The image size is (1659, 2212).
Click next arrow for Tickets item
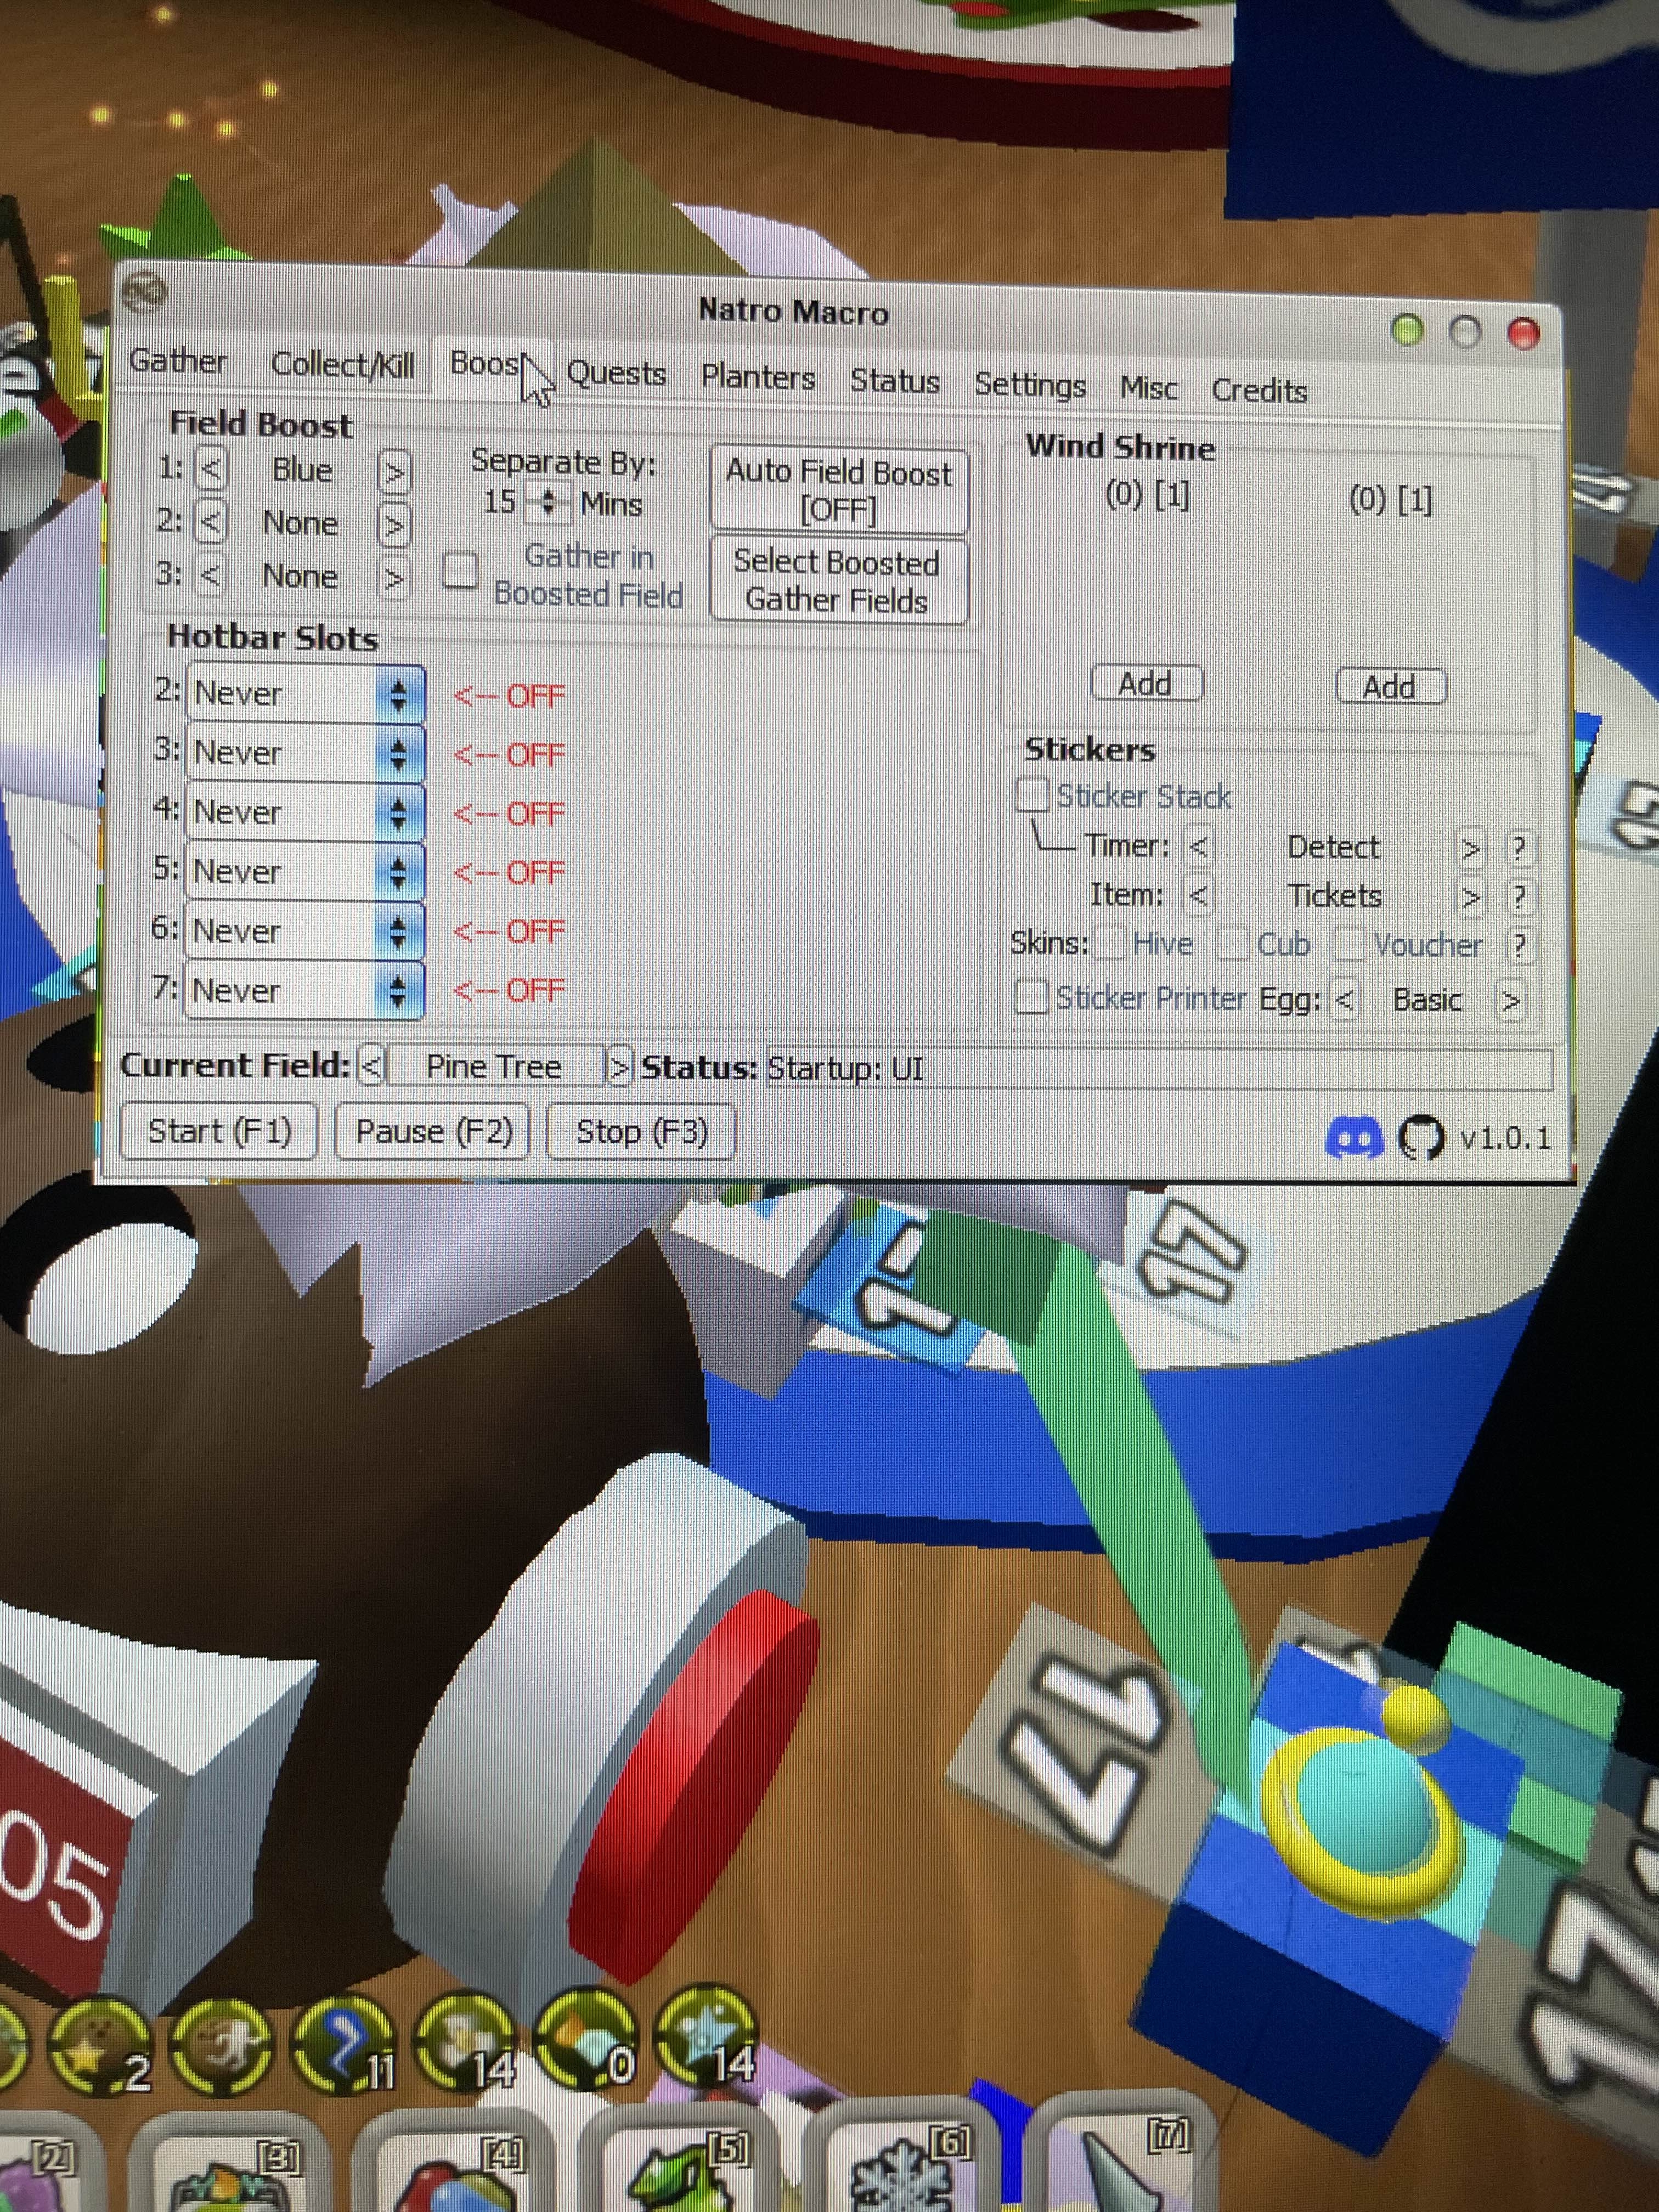coord(1470,897)
